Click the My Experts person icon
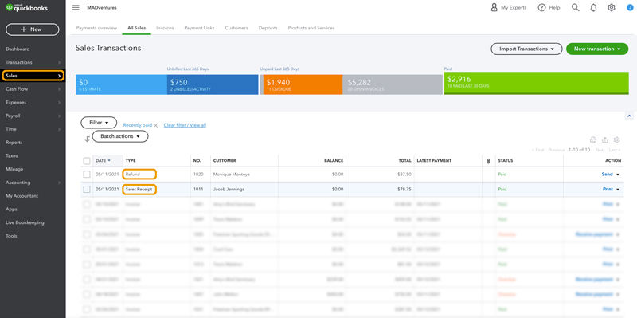 (x=494, y=8)
